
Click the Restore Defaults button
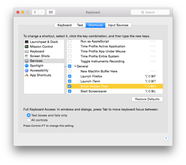click(147, 99)
